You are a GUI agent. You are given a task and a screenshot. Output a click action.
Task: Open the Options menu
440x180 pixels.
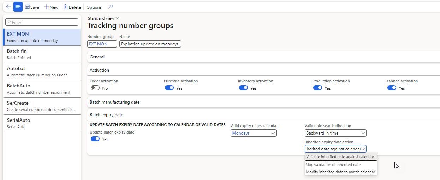(94, 7)
